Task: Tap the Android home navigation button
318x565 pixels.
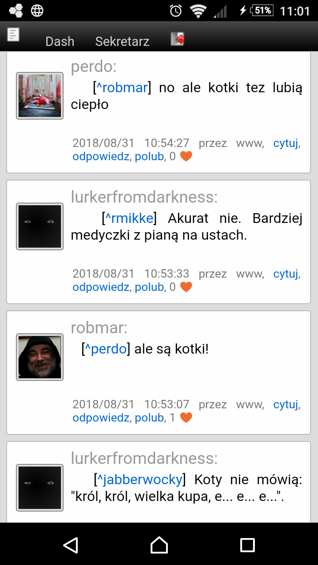Action: click(x=159, y=545)
